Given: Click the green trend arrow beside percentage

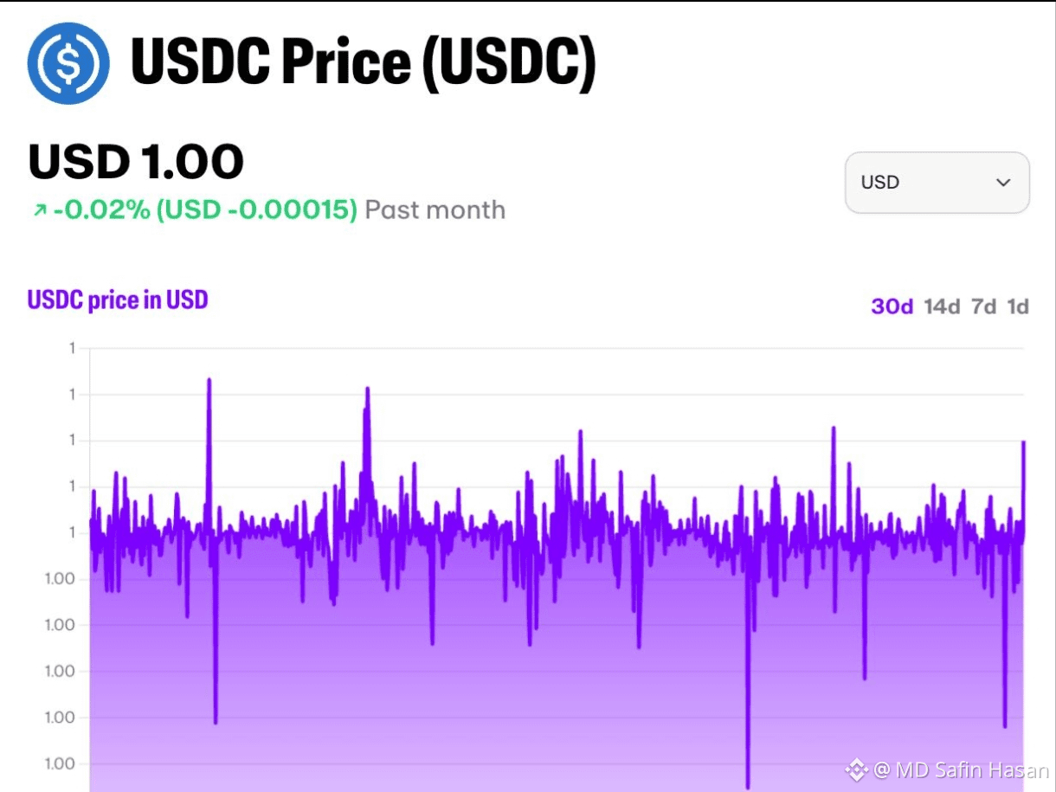Looking at the screenshot, I should (x=39, y=210).
